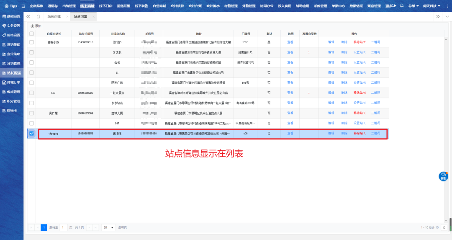
Task: Expand the 更多 menu in top navigation
Action: (x=390, y=6)
